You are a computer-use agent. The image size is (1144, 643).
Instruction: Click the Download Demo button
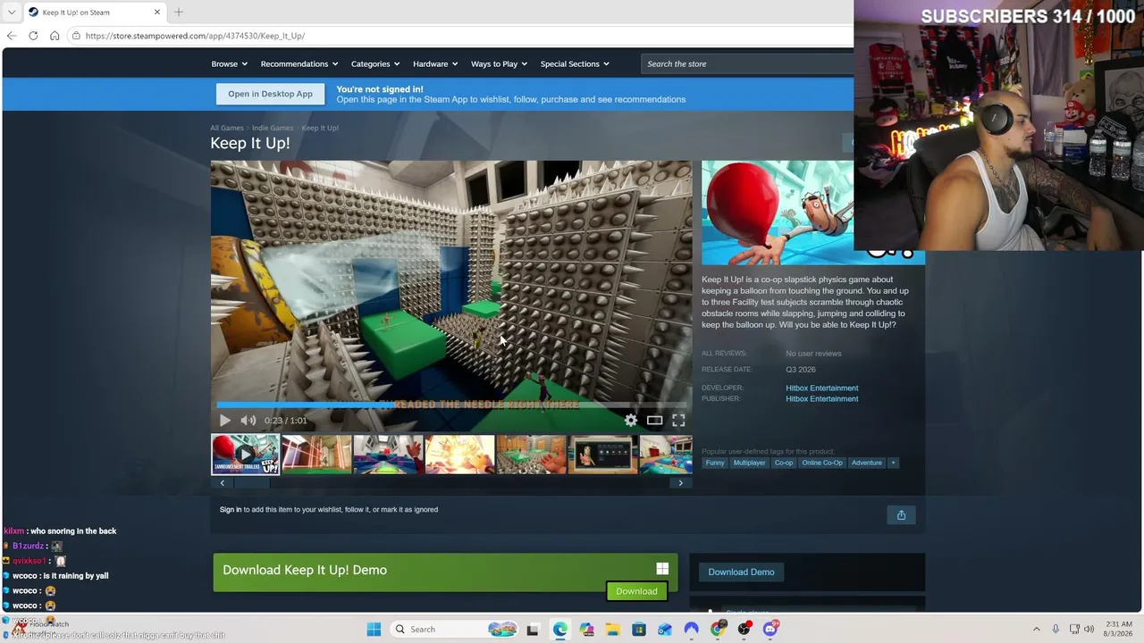pos(741,572)
